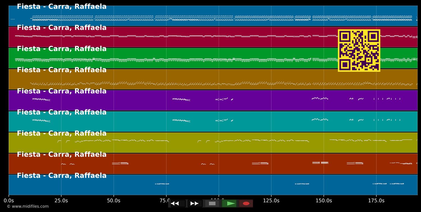The width and height of the screenshot is (421, 212).
Task: Select the Fiesta label on the rust-red track
Action: (62, 154)
